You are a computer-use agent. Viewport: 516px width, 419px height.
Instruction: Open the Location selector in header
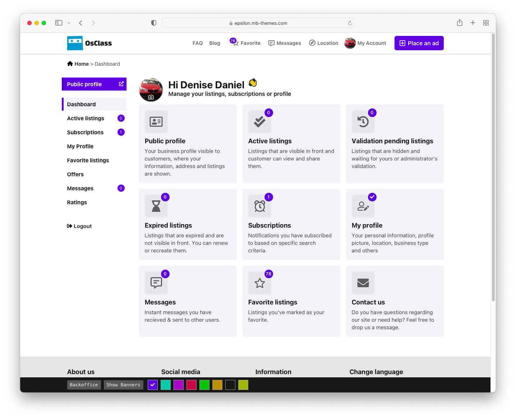coord(323,43)
